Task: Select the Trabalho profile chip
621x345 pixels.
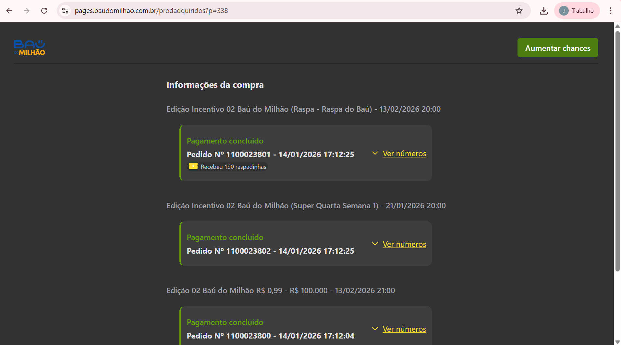Action: coord(577,10)
